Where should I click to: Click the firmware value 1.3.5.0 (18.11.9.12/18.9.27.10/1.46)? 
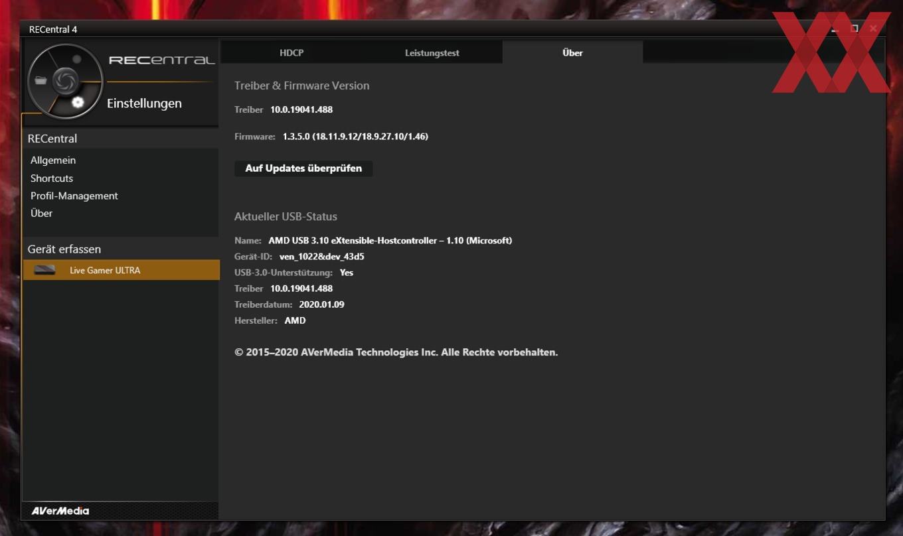pos(355,137)
